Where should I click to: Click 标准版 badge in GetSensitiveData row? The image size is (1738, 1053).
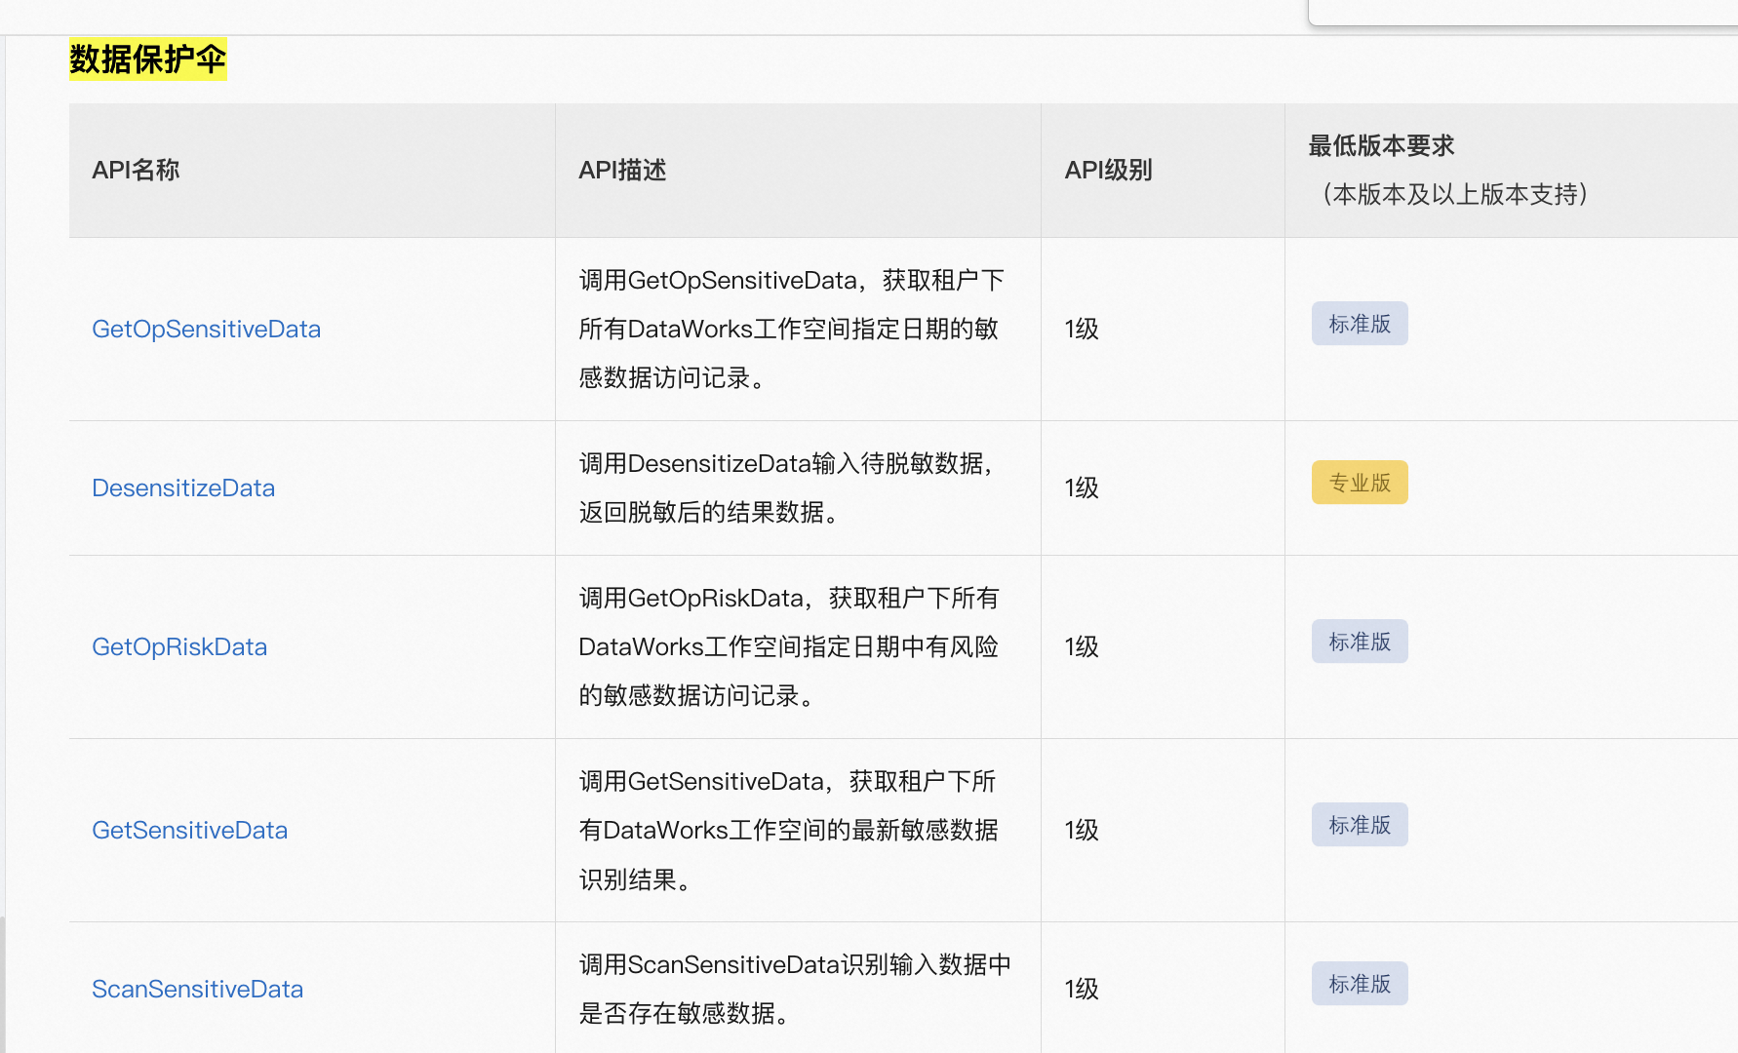point(1359,825)
